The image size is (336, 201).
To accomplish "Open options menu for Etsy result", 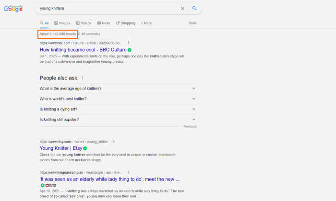I will (114, 142).
